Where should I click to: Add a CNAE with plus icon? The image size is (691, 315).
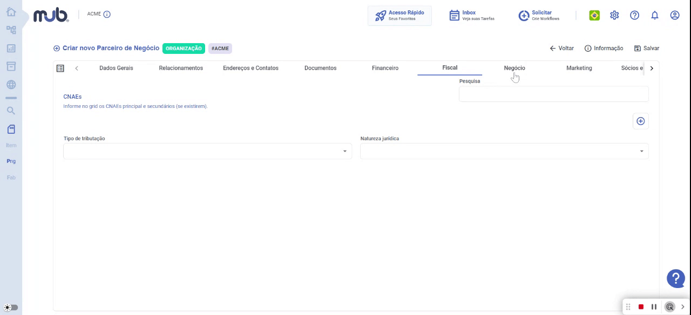pyautogui.click(x=640, y=121)
